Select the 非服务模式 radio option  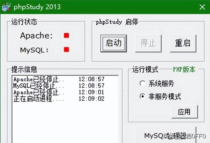point(160,96)
